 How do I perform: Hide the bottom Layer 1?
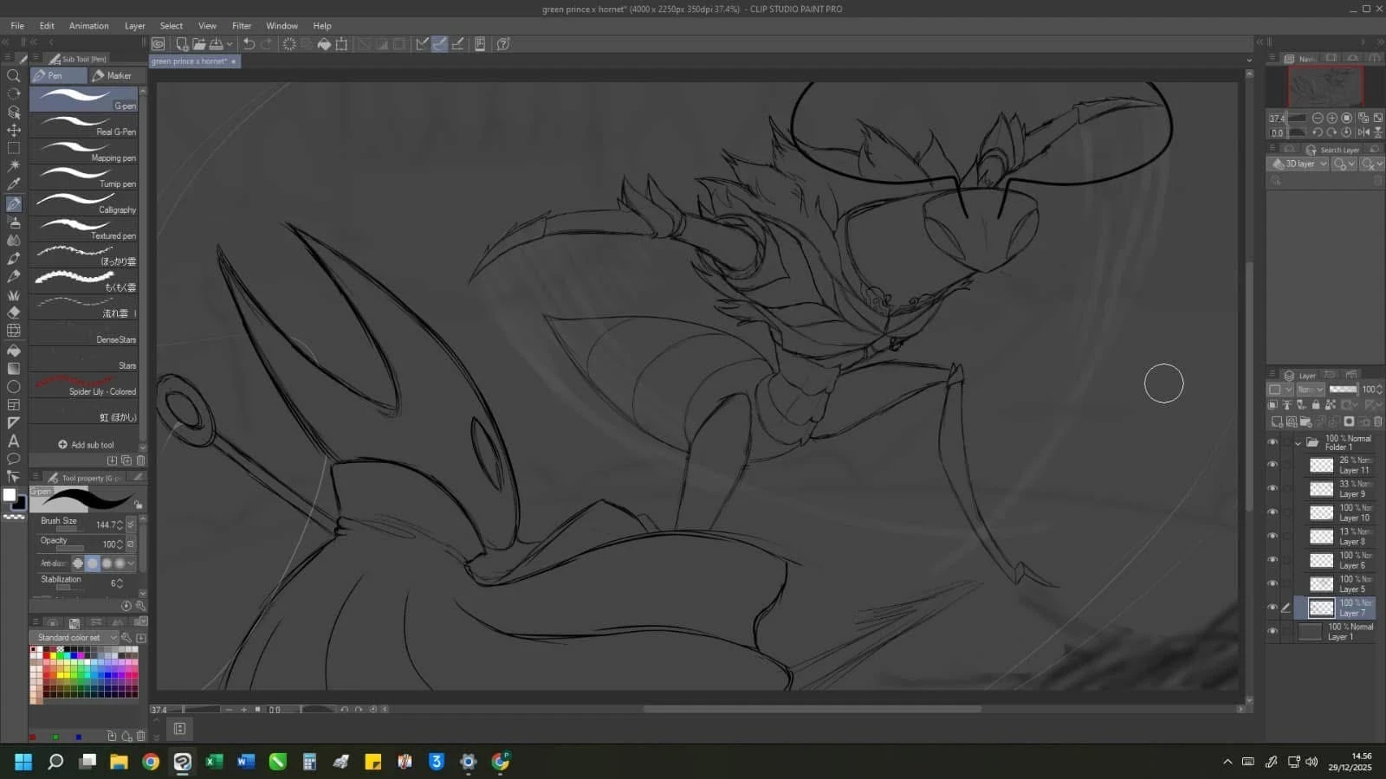[x=1273, y=632]
